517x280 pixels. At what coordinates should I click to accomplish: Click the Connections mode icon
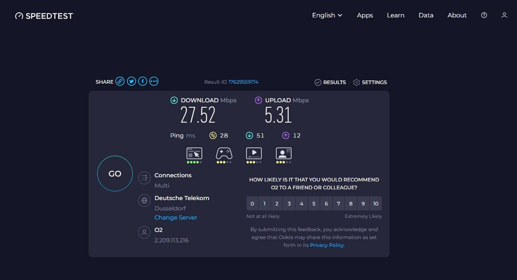pos(144,178)
